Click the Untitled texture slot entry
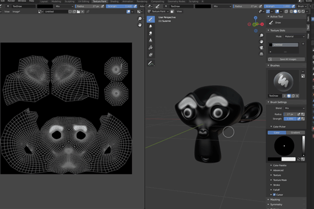Image resolution: width=314 pixels, height=209 pixels. [x=283, y=45]
